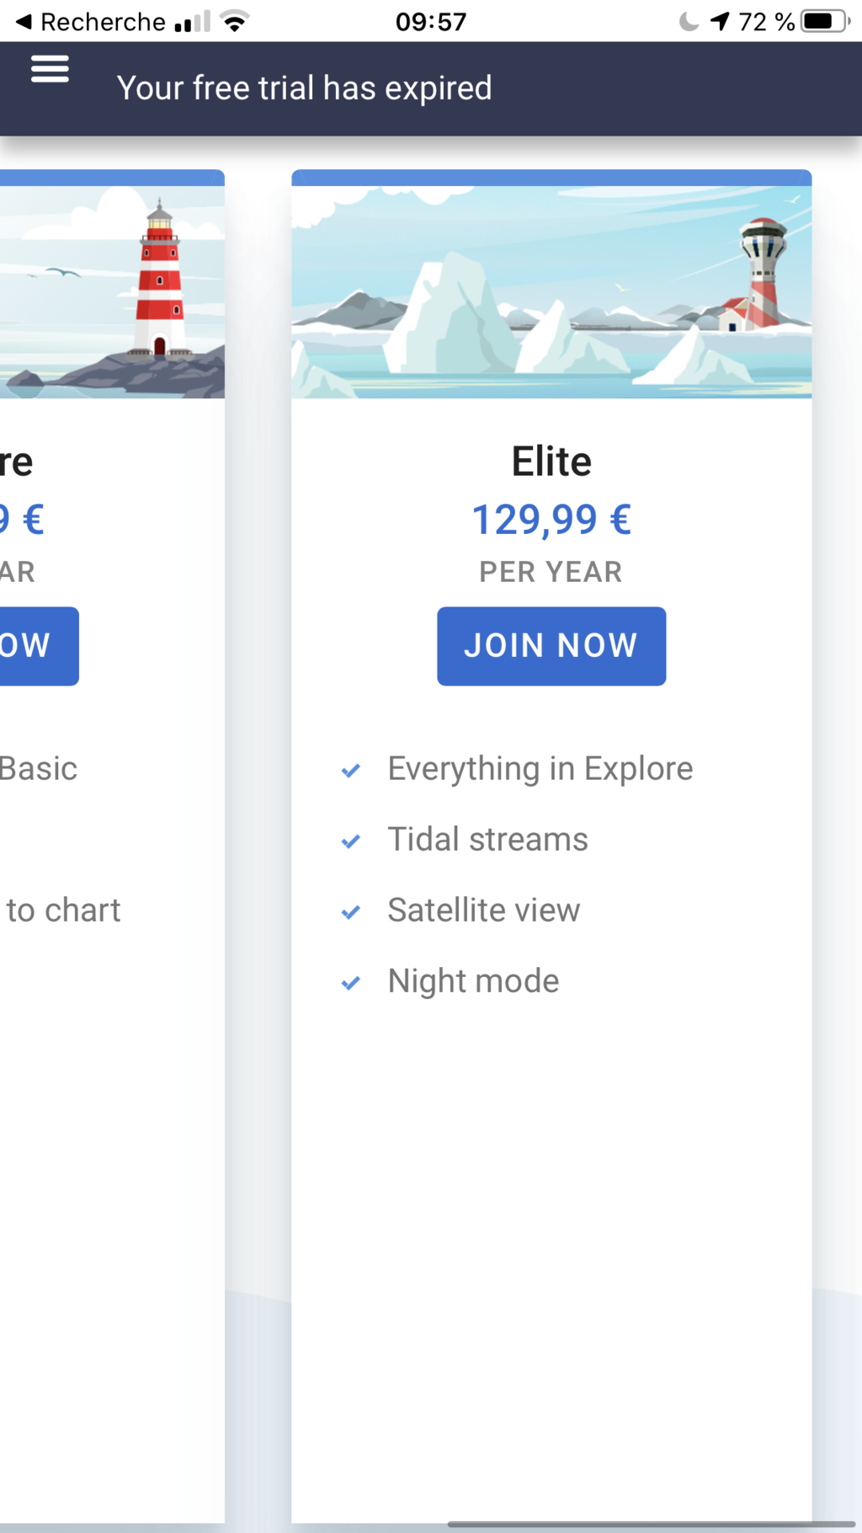
Task: Tap the Wi-Fi status icon
Action: tap(235, 21)
